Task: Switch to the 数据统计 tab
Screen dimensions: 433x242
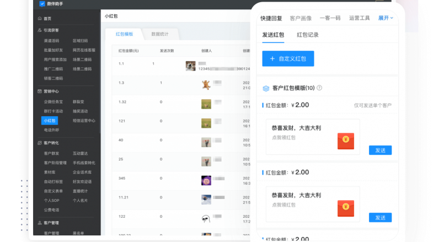Action: [159, 34]
